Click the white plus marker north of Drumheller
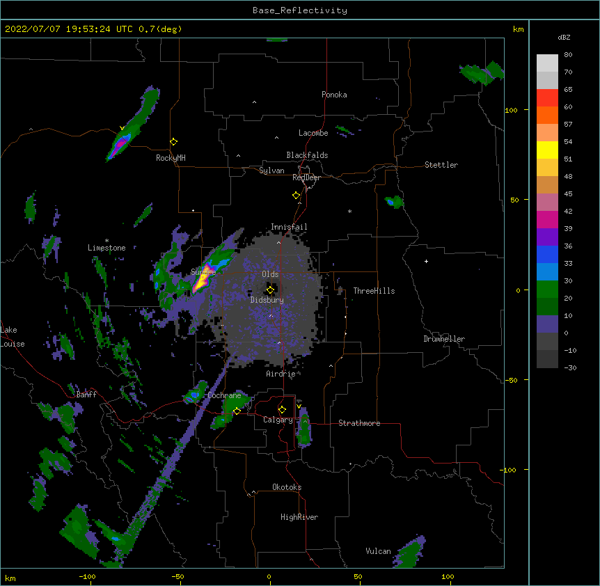Viewport: 600px width, 586px height. click(x=426, y=261)
